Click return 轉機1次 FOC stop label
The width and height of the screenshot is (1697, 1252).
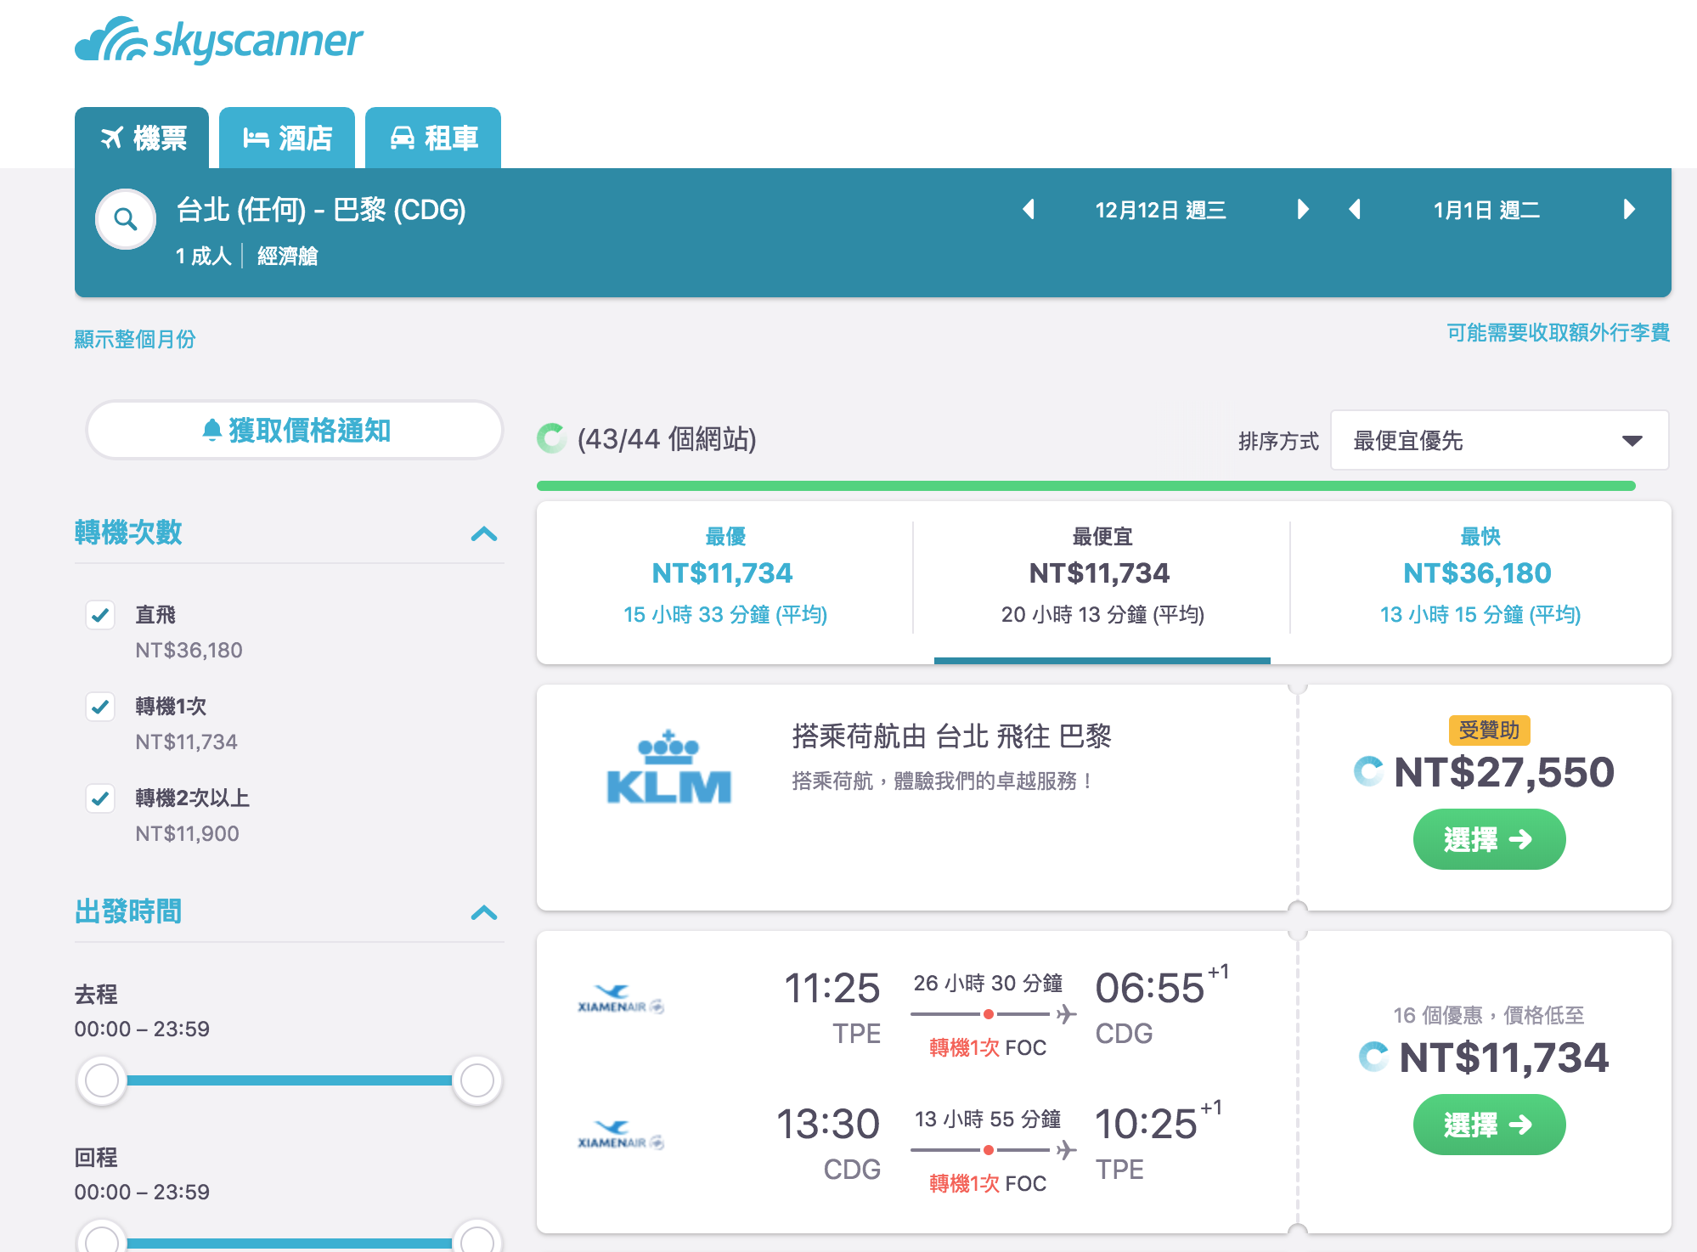point(988,1183)
